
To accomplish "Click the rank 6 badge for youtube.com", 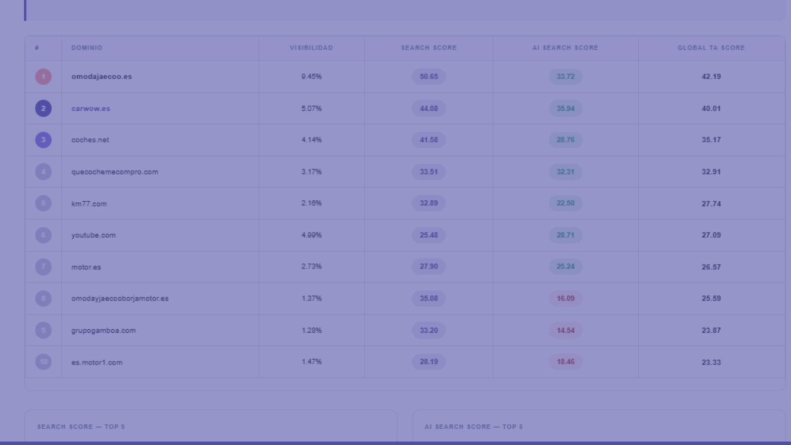I will tap(43, 235).
